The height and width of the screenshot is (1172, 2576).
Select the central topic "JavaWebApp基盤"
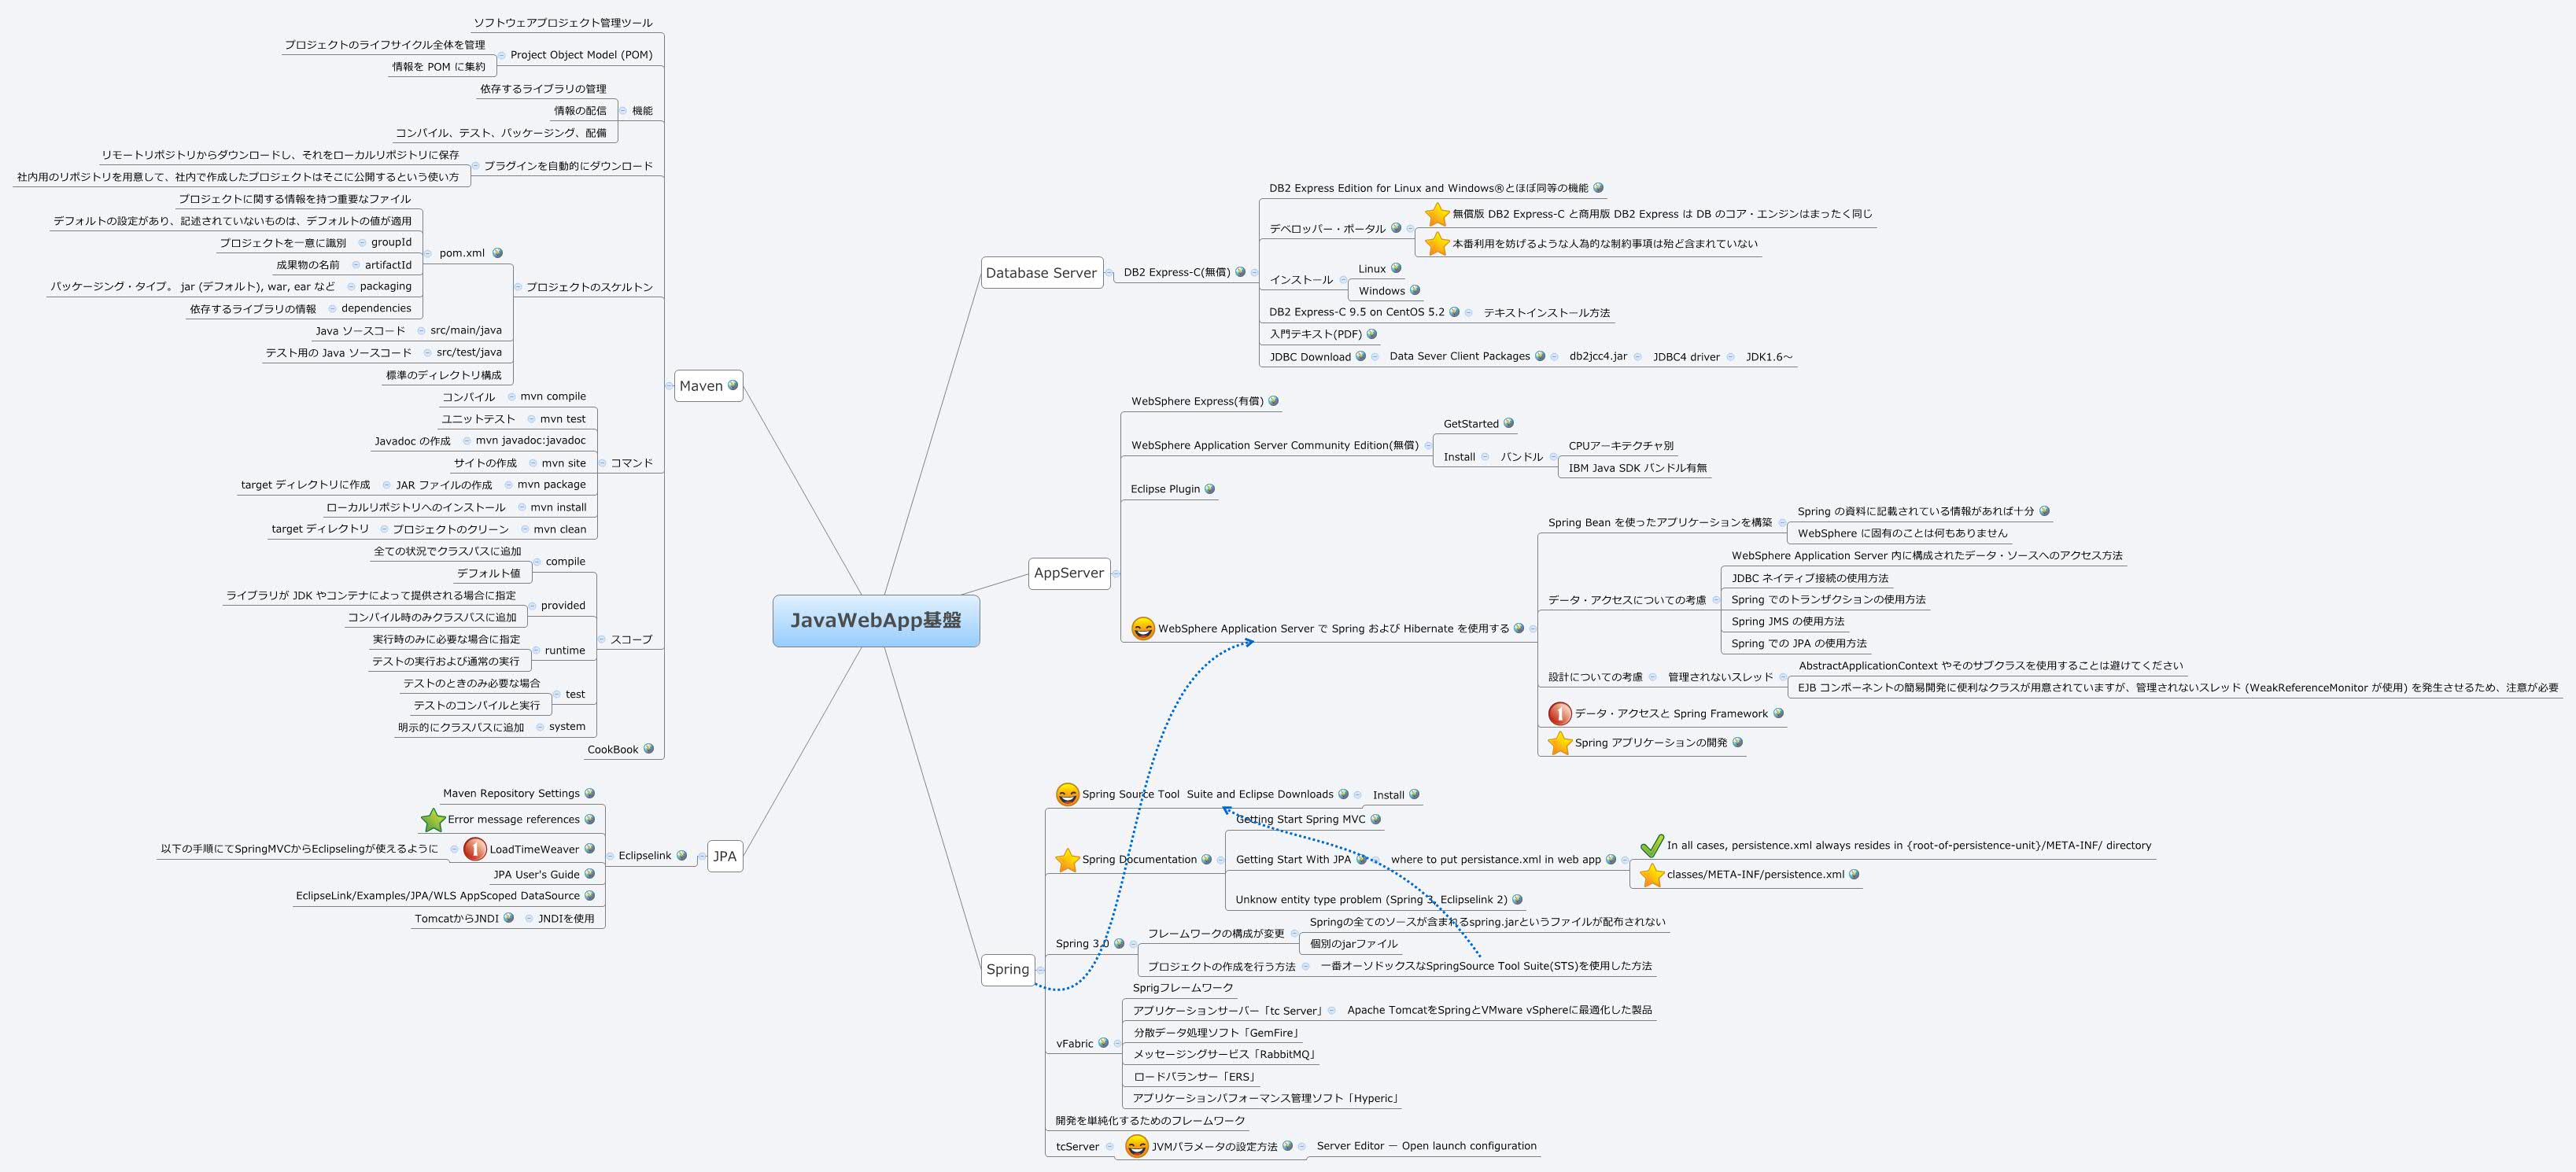click(876, 620)
